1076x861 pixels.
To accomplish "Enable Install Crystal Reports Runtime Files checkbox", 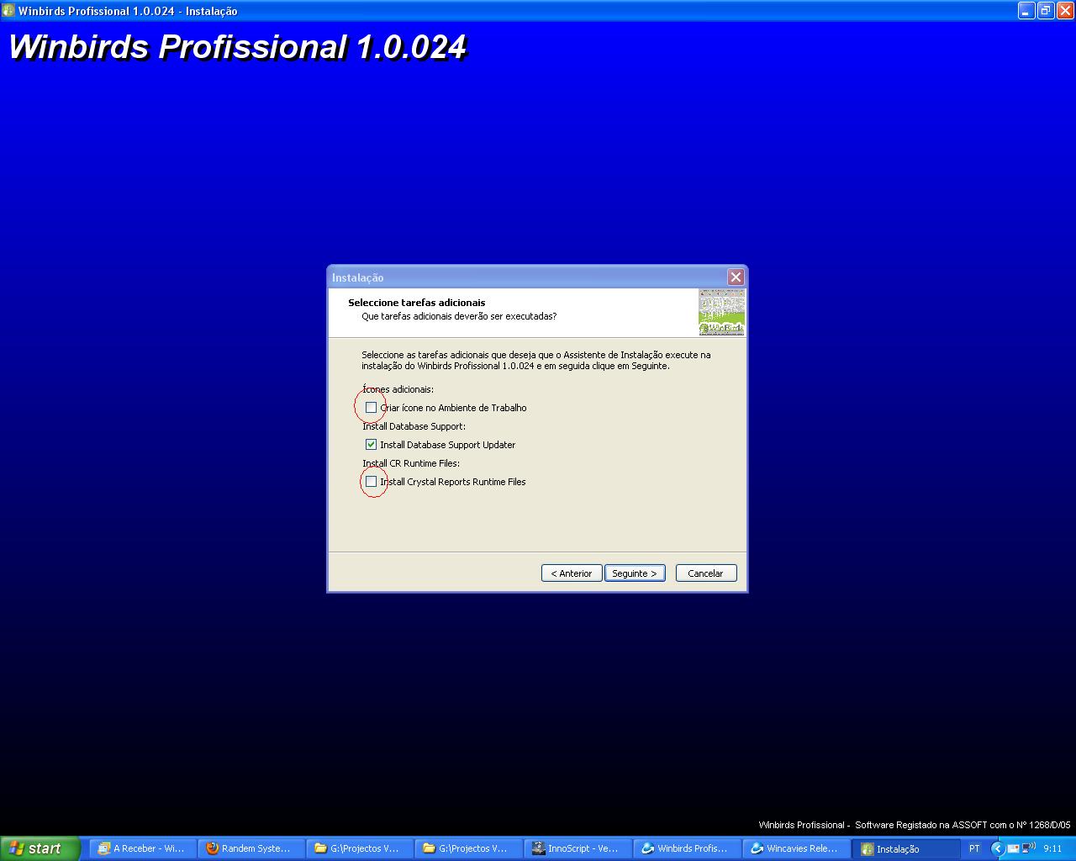I will pyautogui.click(x=371, y=482).
